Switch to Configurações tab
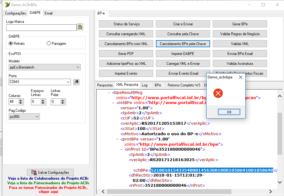This screenshot has height=196, width=284. tap(15, 13)
